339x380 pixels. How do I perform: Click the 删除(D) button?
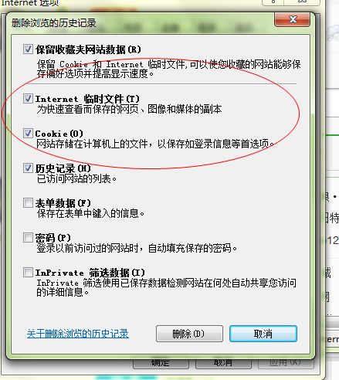(x=189, y=334)
